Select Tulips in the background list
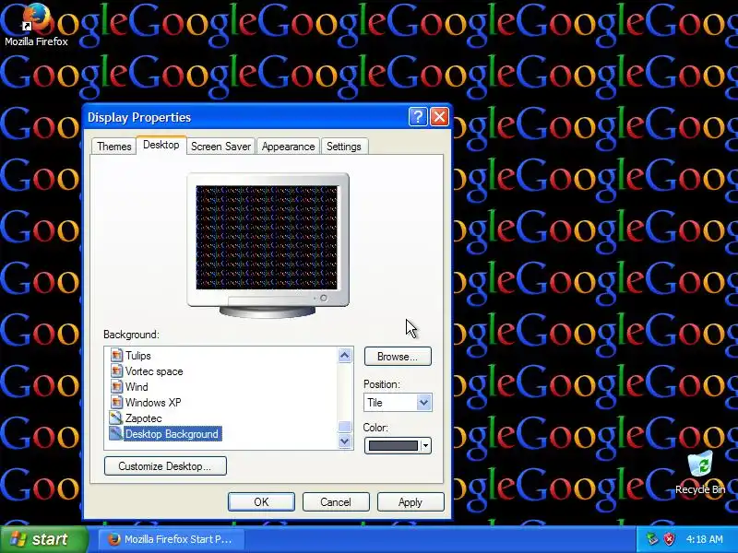 pyautogui.click(x=137, y=356)
